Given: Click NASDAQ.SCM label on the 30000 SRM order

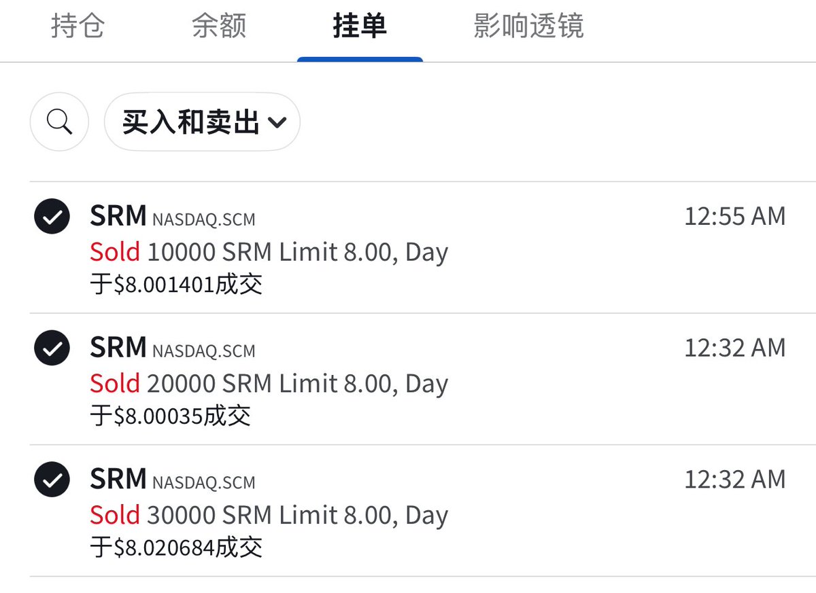Looking at the screenshot, I should click(x=204, y=483).
